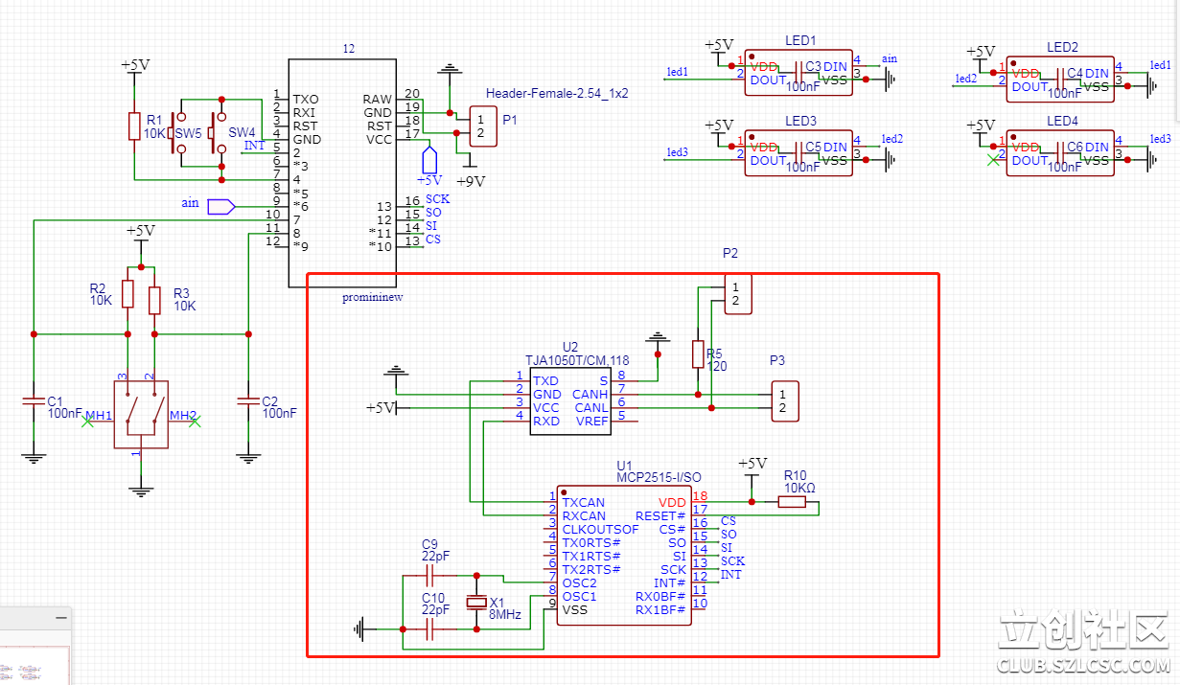Image resolution: width=1180 pixels, height=685 pixels.
Task: Click the SW5 push button switch
Action: 175,134
